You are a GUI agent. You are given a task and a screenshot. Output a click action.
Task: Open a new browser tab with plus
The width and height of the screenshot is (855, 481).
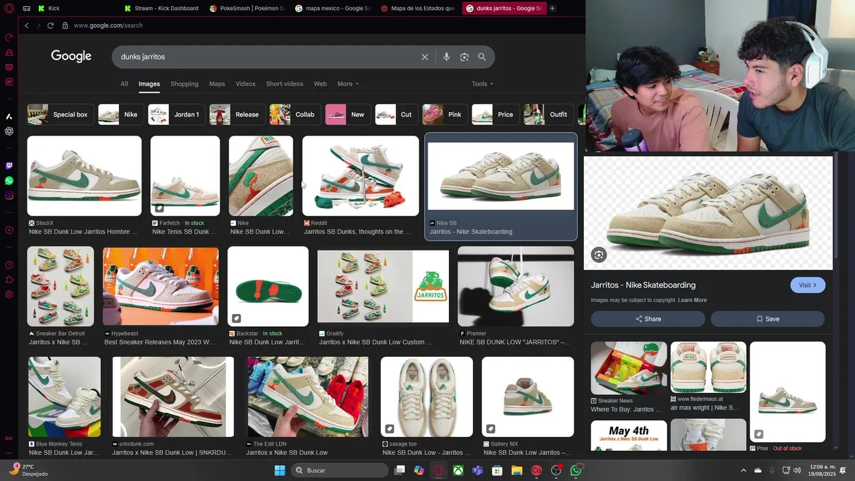coord(552,8)
